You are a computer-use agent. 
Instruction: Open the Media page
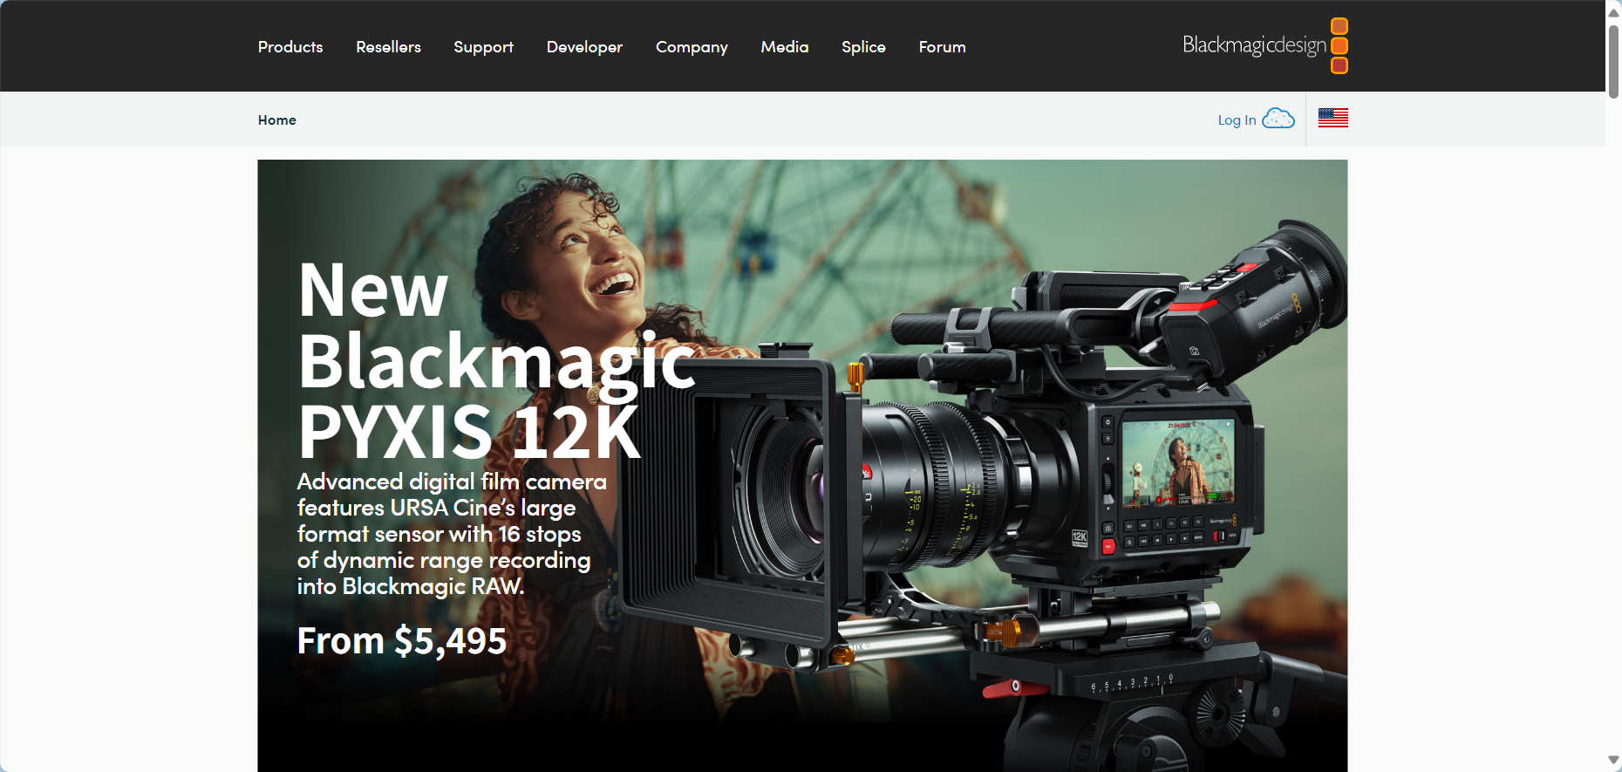pos(785,47)
